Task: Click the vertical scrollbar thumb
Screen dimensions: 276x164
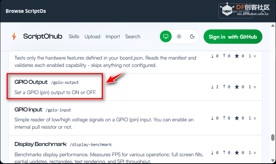Action: click(273, 138)
